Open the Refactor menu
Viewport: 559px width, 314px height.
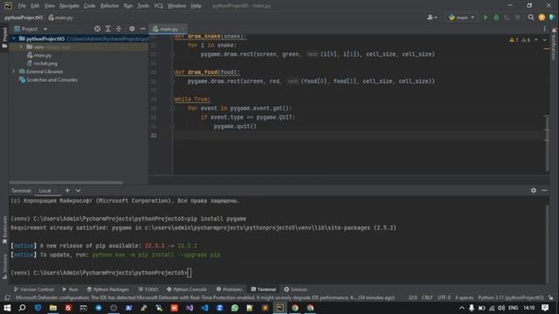pos(109,6)
